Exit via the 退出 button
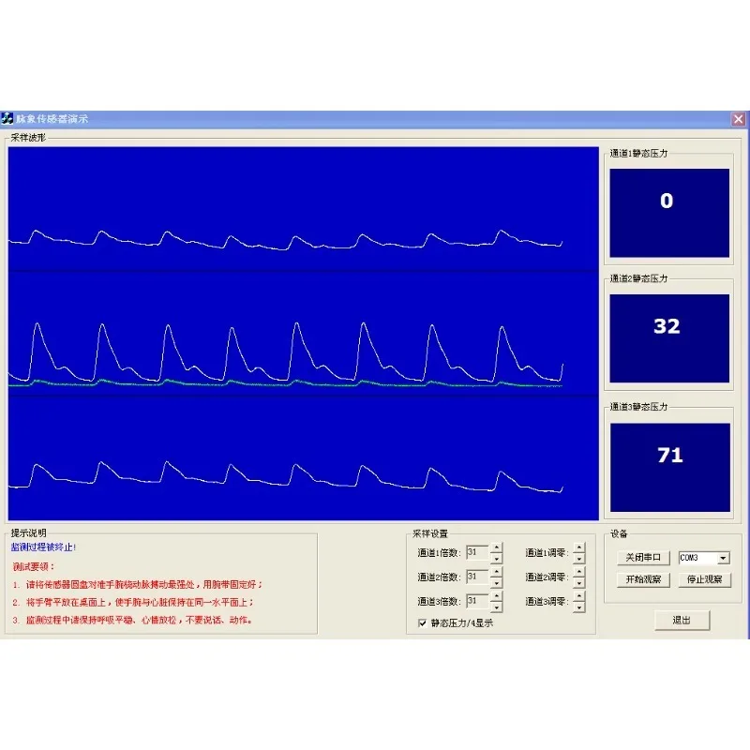Image resolution: width=750 pixels, height=750 pixels. [682, 621]
